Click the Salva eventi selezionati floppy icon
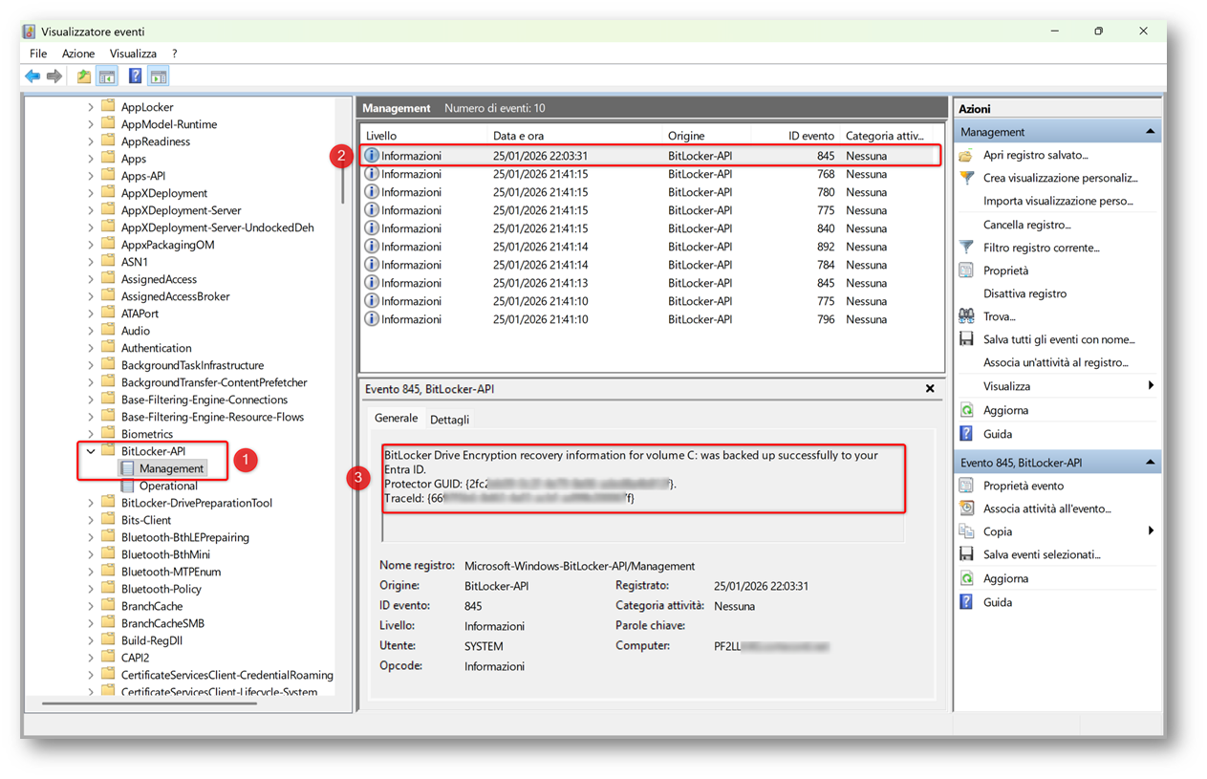 click(x=966, y=554)
